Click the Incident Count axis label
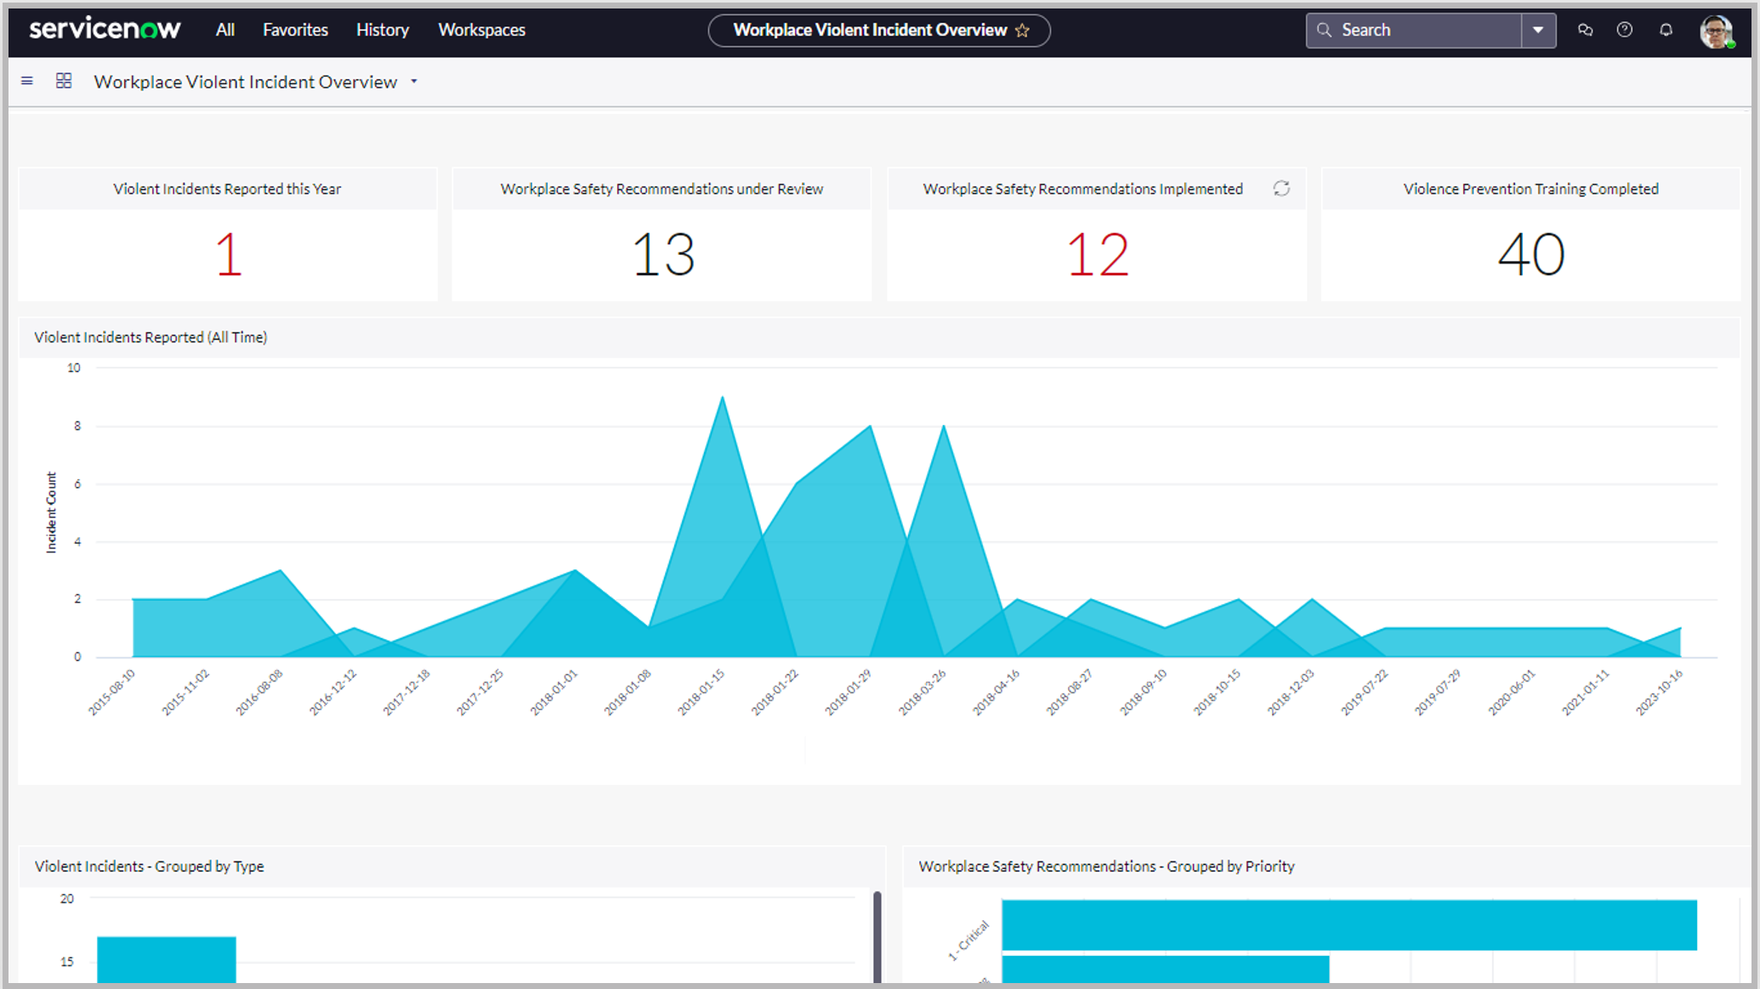The height and width of the screenshot is (989, 1760). pos(51,512)
